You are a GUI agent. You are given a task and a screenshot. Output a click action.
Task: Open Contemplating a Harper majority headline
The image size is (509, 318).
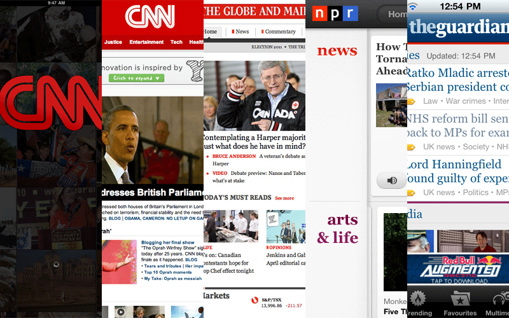[254, 142]
